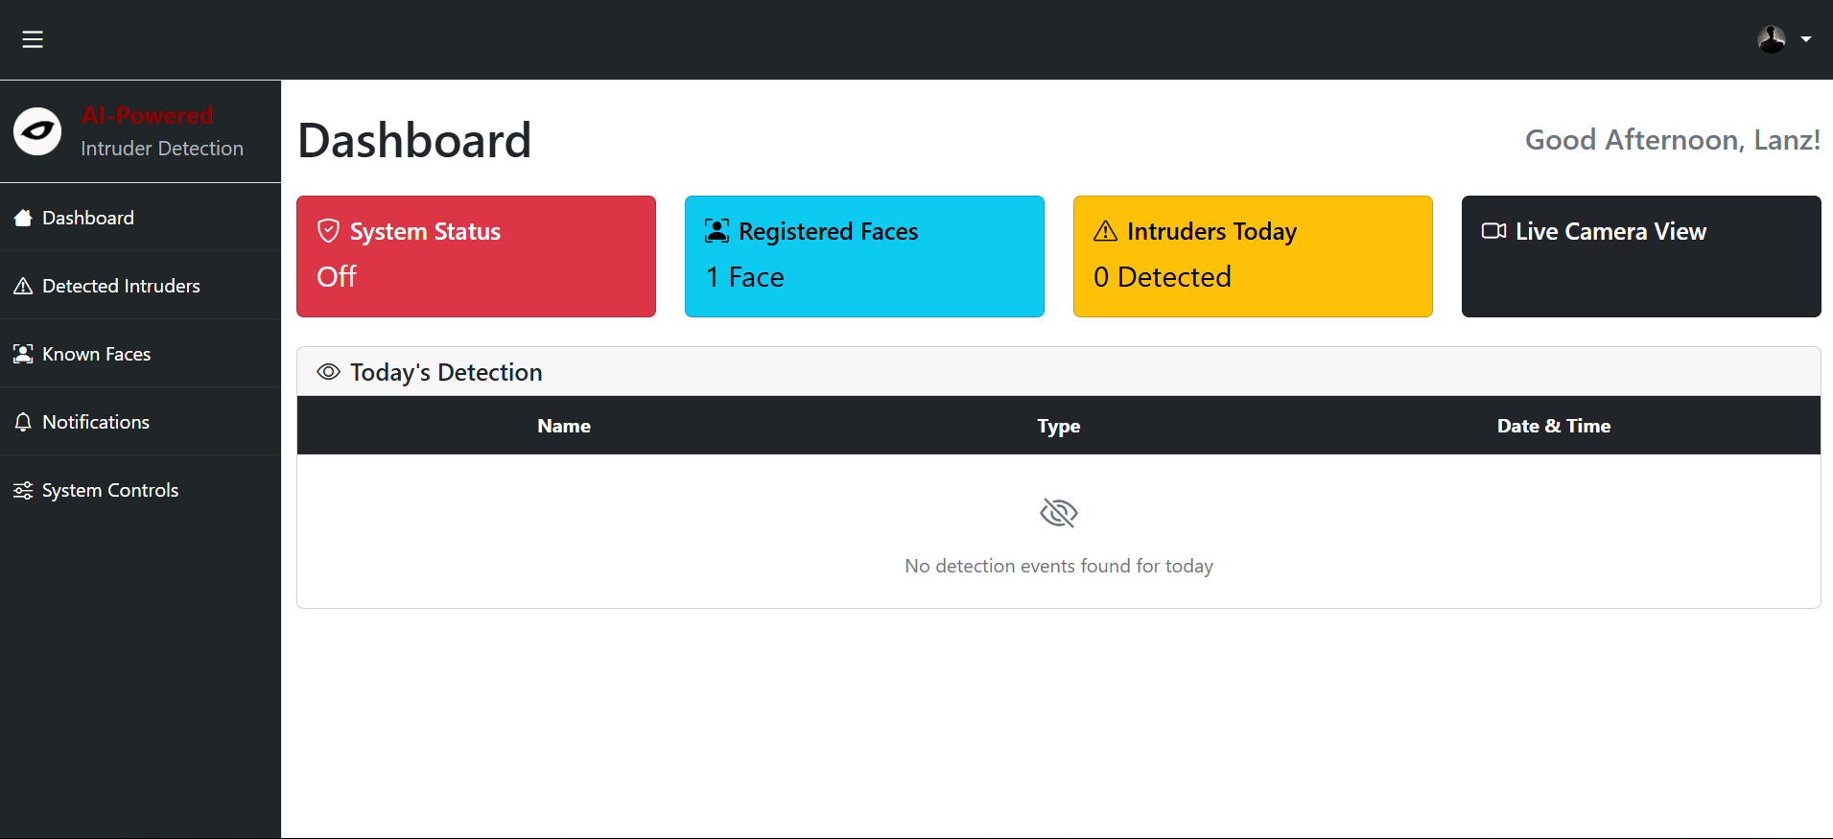Click the user profile avatar
This screenshot has width=1833, height=839.
1771,39
